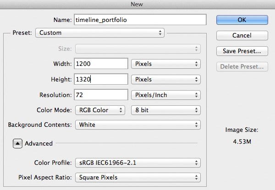Open the Width units dropdown
Screen dimensions: 275x190
pos(166,64)
